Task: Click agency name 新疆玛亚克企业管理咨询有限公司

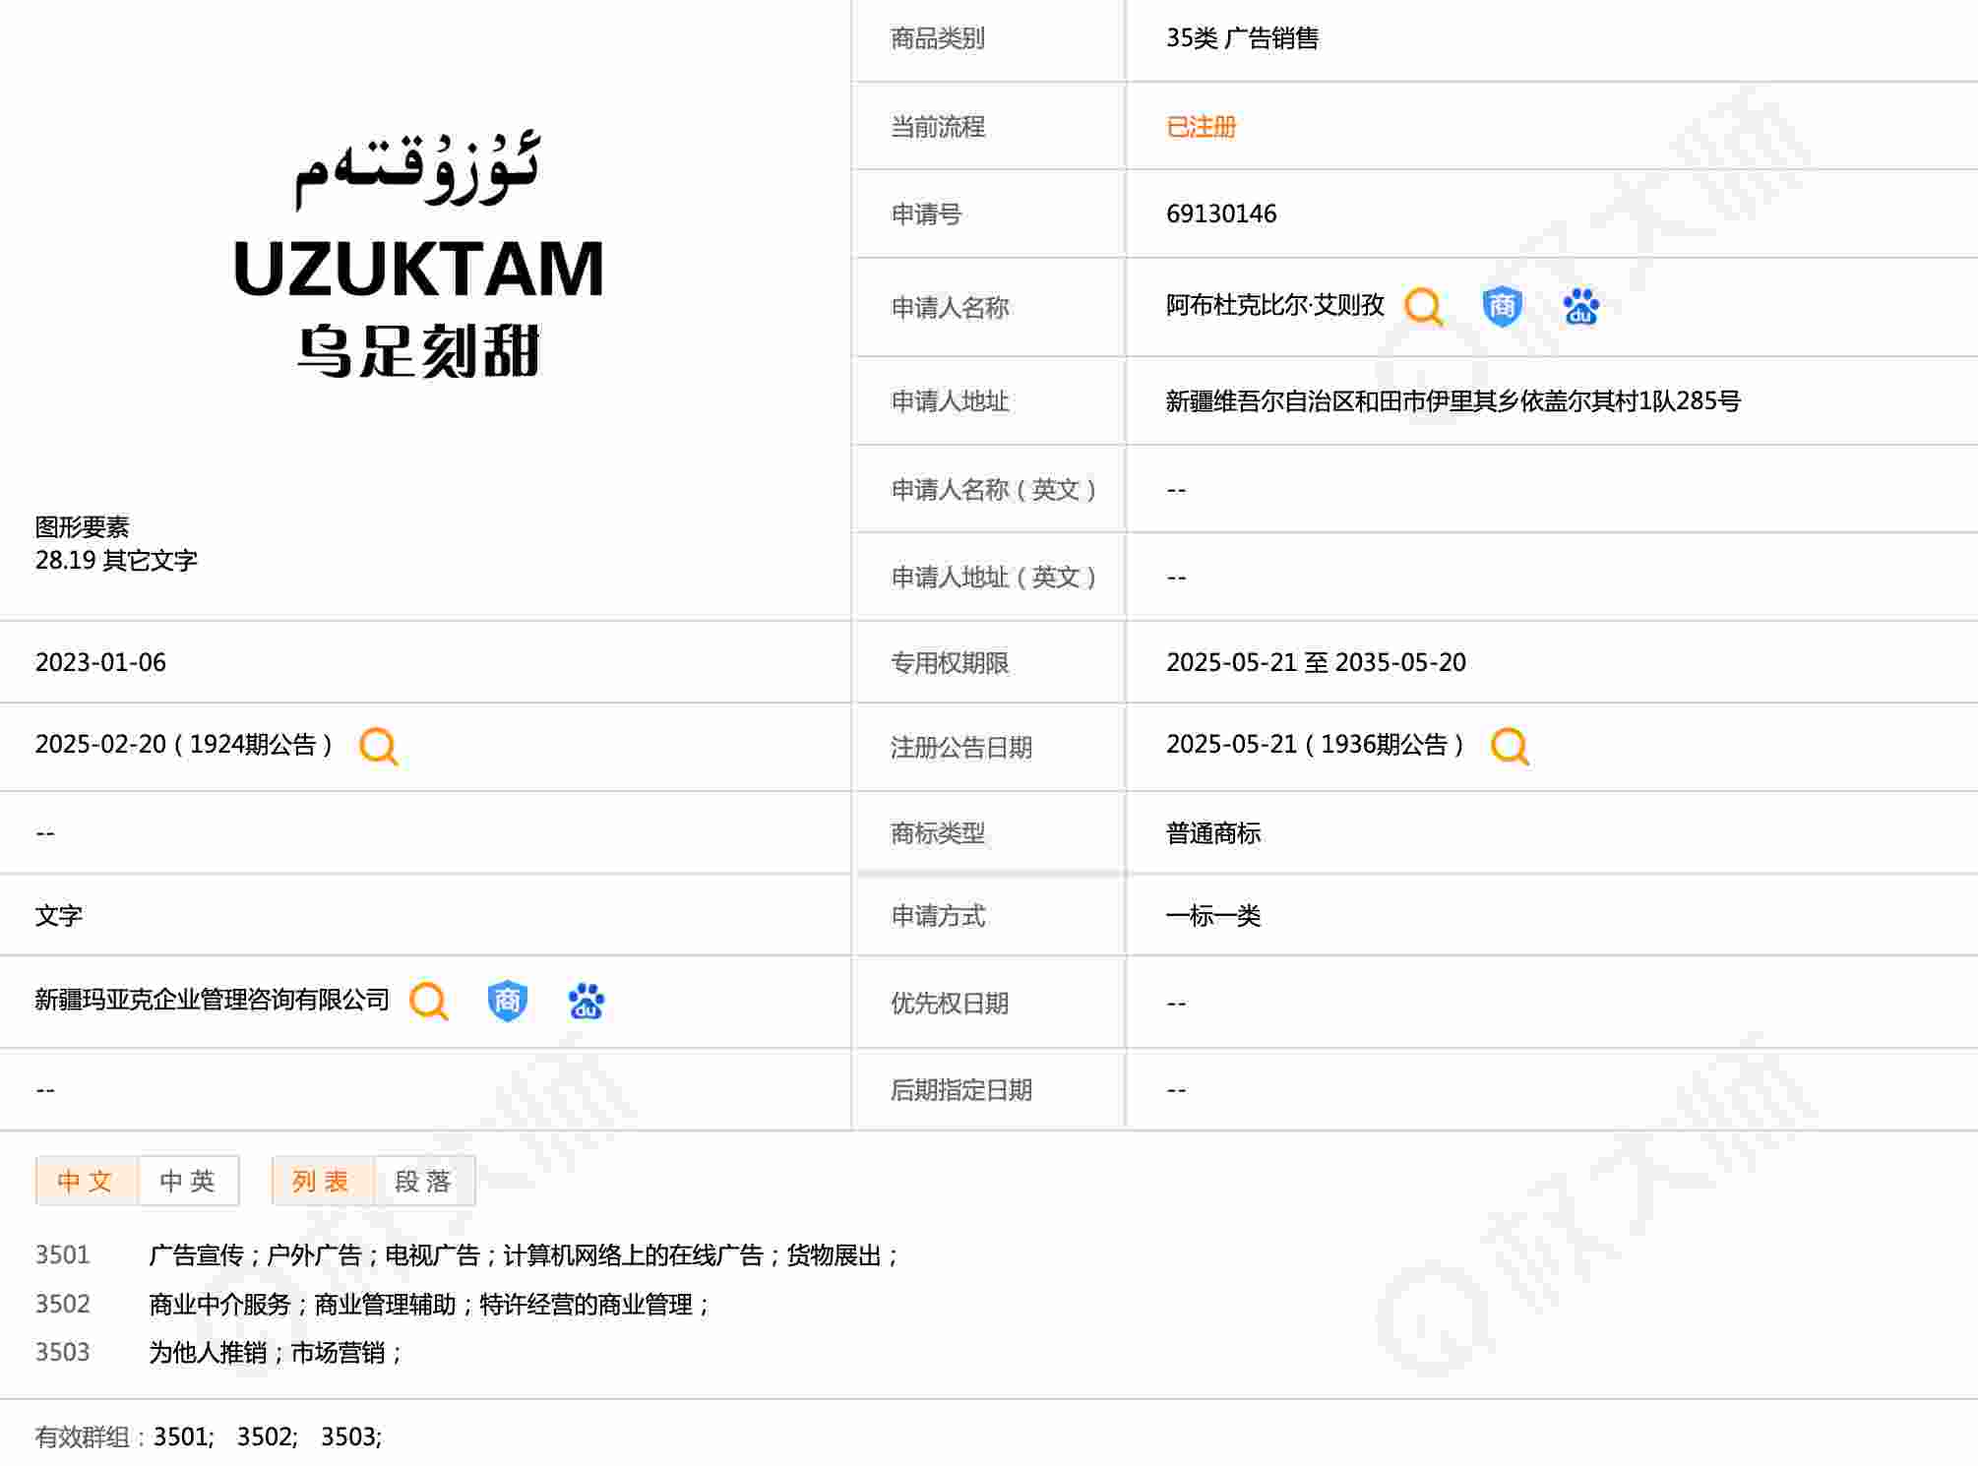Action: pyautogui.click(x=212, y=1000)
